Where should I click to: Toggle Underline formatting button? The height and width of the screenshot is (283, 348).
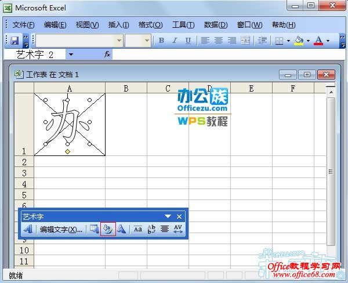pos(188,41)
